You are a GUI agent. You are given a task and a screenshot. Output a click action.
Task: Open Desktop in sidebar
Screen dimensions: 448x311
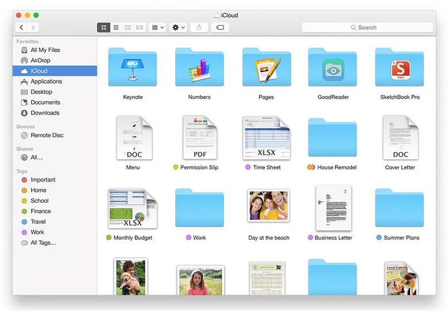point(55,92)
